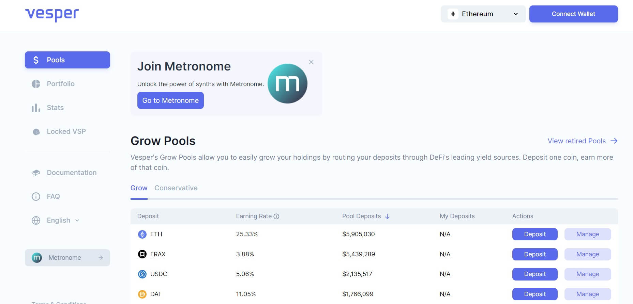Screen dimensions: 633x304
Task: Click the Locked VSP coin icon
Action: click(36, 132)
